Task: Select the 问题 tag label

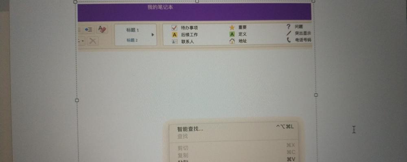Action: point(299,26)
